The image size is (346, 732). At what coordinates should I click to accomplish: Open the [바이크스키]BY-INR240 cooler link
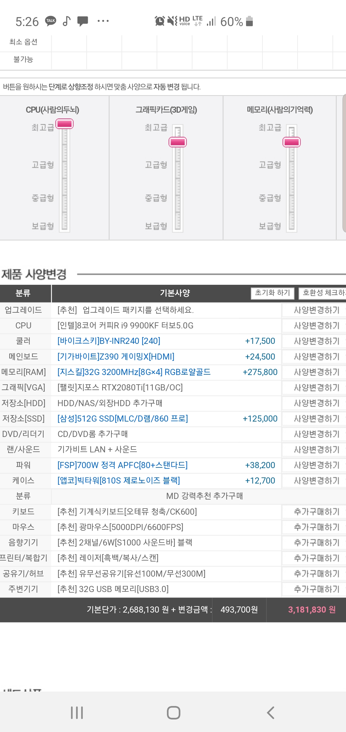point(109,341)
